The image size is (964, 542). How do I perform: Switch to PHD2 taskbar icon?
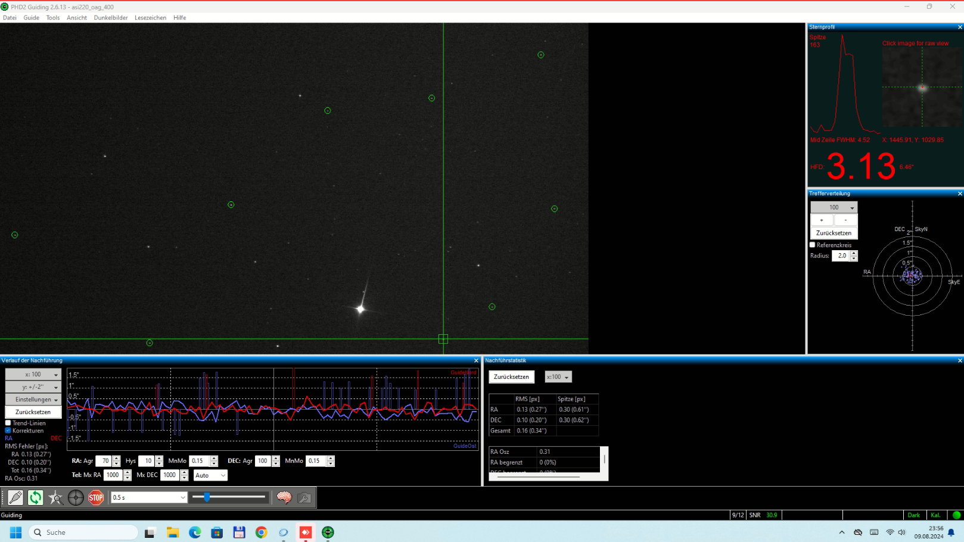coord(328,532)
